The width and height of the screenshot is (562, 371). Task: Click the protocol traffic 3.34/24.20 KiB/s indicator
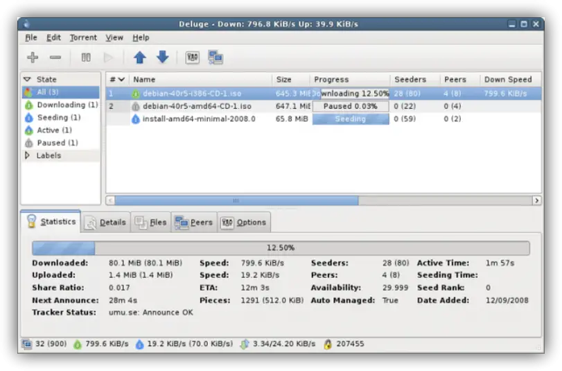pyautogui.click(x=284, y=344)
